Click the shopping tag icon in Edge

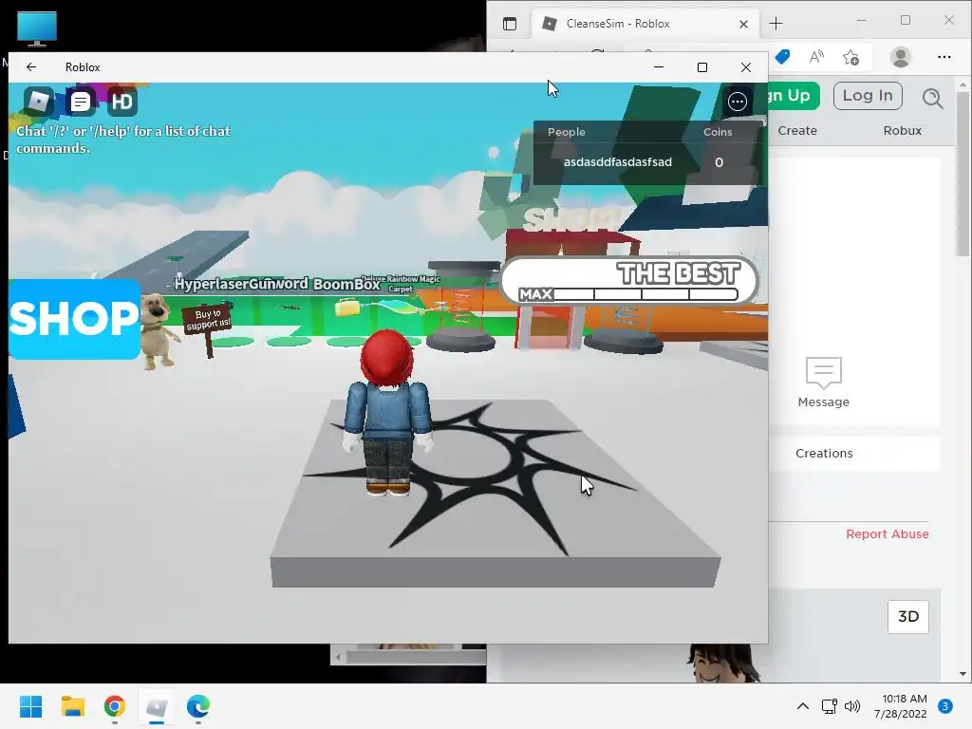[x=782, y=57]
